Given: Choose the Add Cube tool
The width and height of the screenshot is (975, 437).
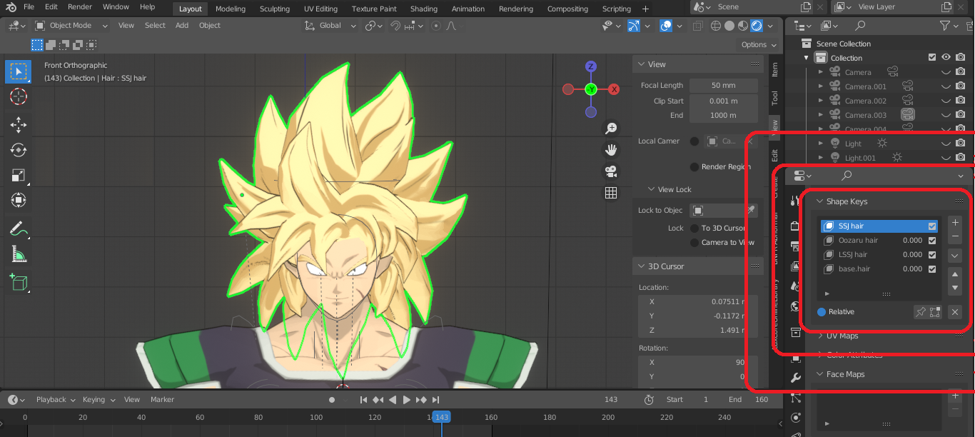Looking at the screenshot, I should click(19, 282).
